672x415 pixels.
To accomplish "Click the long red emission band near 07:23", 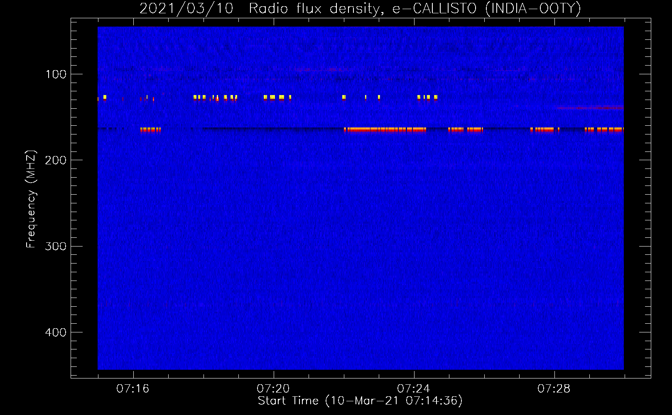I will (385, 130).
